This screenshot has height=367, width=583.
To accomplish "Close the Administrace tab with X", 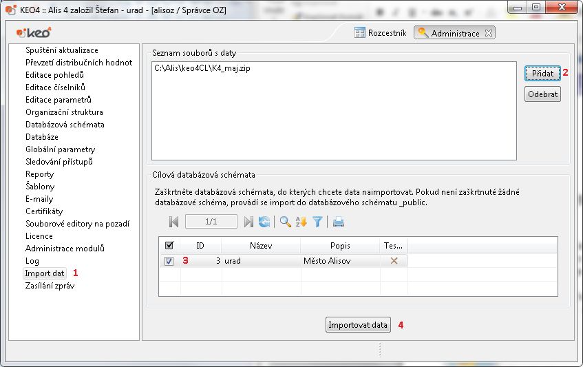I will [x=488, y=33].
